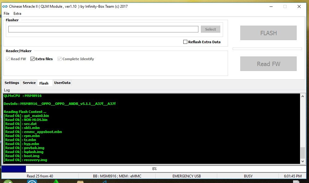Click the 'emmc_appsboot.mbn' log line

[33, 132]
